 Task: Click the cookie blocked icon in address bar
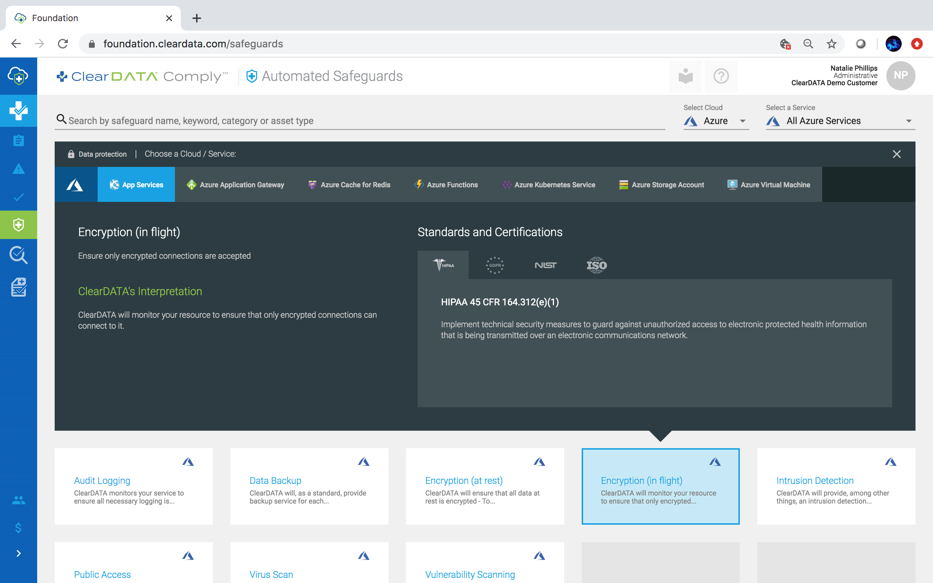coord(785,44)
